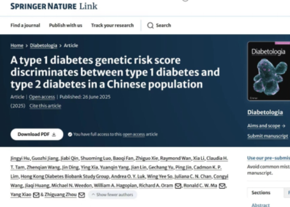Click the download arrow icon on Download PDF
290x207 pixels.
click(x=54, y=134)
